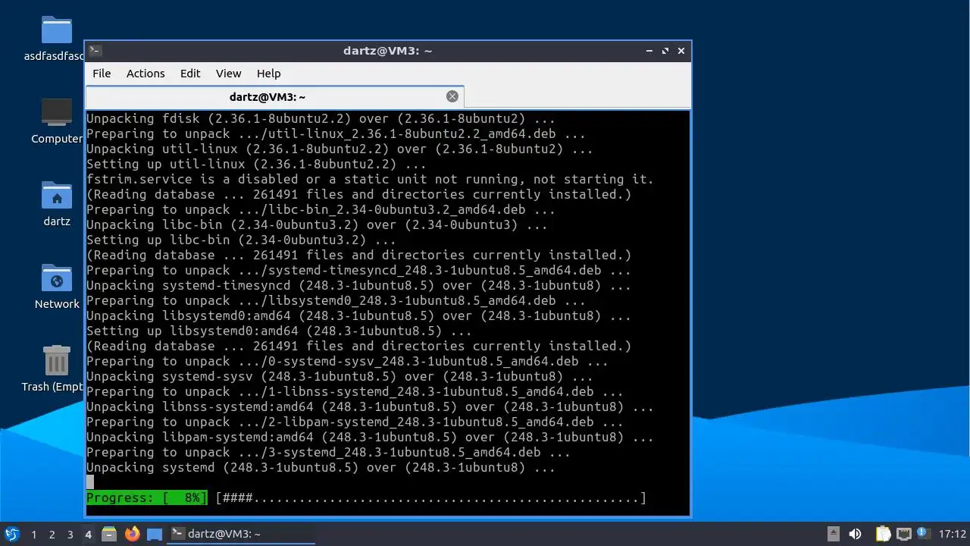Click 'Unpacking systemd-timesyncd' terminal line
Screen dimensions: 970x546
[358, 286]
